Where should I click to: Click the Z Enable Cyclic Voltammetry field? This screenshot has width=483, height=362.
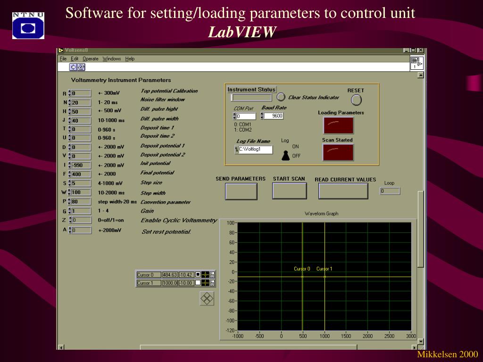point(82,220)
